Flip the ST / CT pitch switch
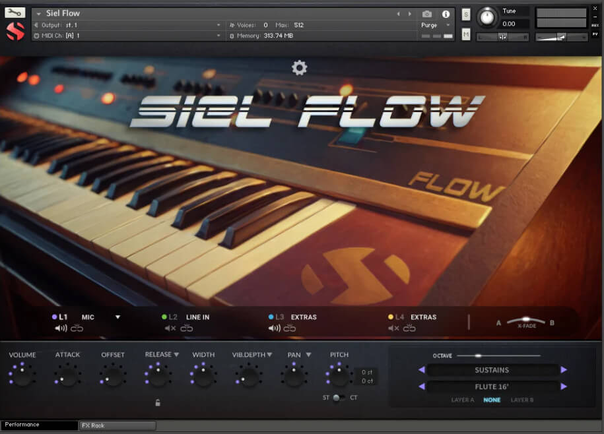This screenshot has width=604, height=434. click(x=339, y=398)
